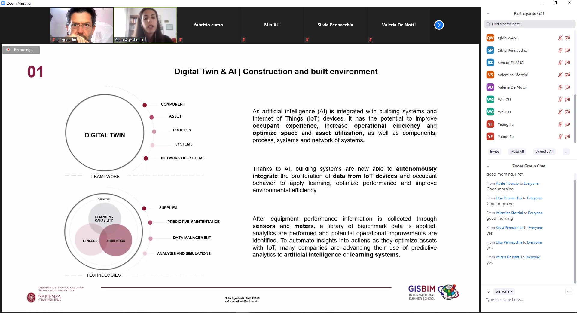The height and width of the screenshot is (313, 577).
Task: Click Adele Tiburcio sender name in chat
Action: pos(507,183)
